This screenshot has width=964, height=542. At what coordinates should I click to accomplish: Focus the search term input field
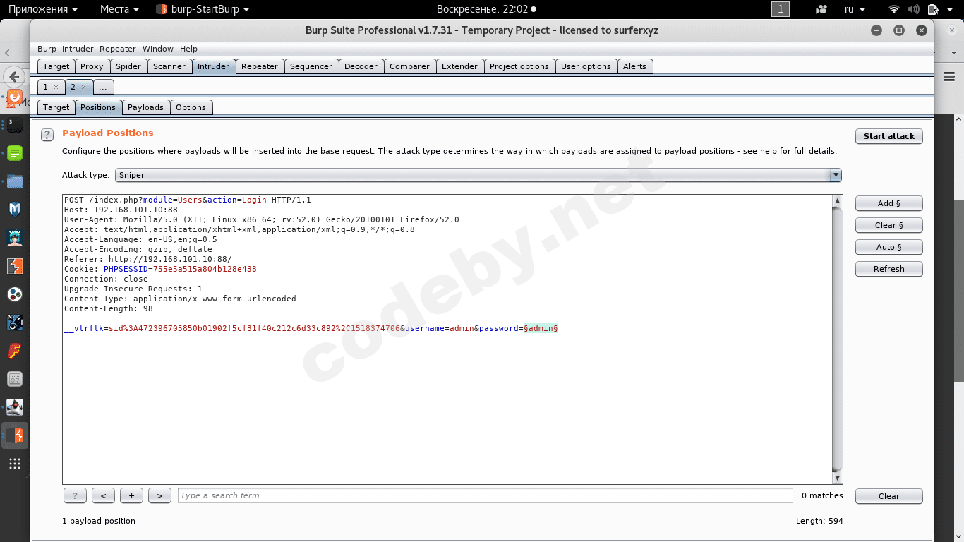point(484,495)
